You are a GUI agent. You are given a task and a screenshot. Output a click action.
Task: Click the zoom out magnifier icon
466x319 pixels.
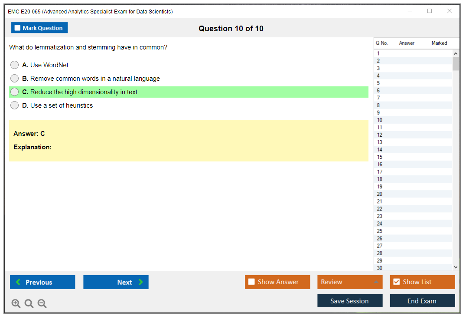point(42,304)
